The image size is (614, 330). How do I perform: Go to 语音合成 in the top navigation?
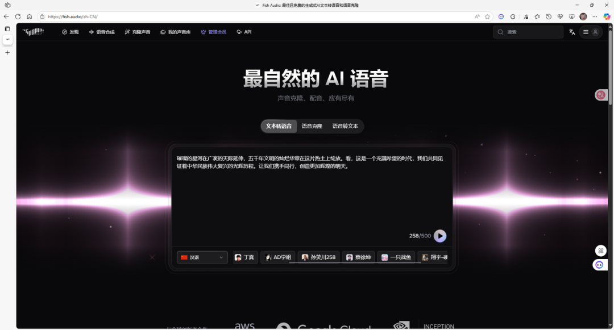102,32
